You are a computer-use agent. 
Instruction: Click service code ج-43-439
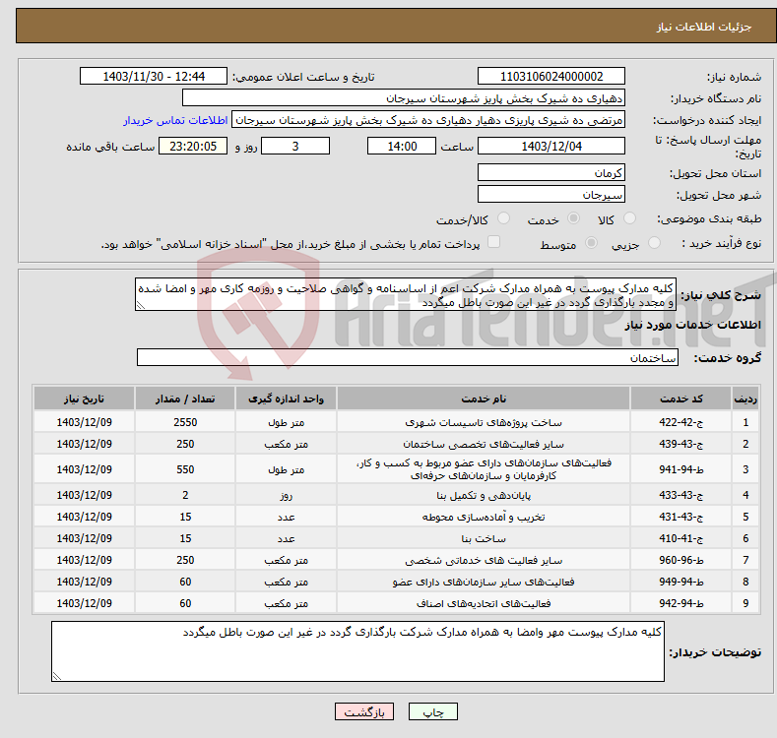681,444
